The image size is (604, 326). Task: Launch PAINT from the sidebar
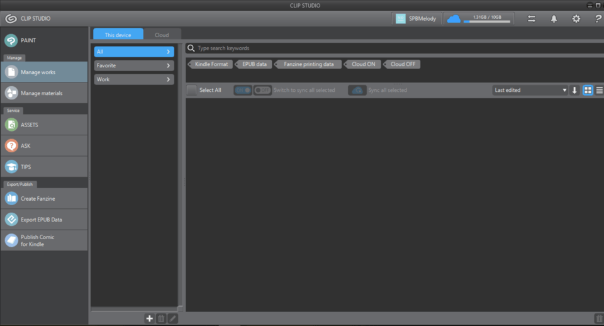click(x=44, y=40)
